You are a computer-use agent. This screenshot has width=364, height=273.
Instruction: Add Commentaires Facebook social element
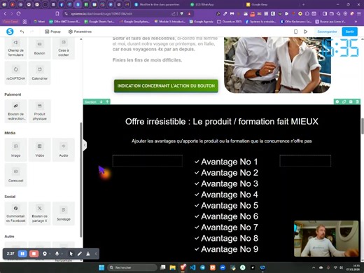pyautogui.click(x=15, y=213)
